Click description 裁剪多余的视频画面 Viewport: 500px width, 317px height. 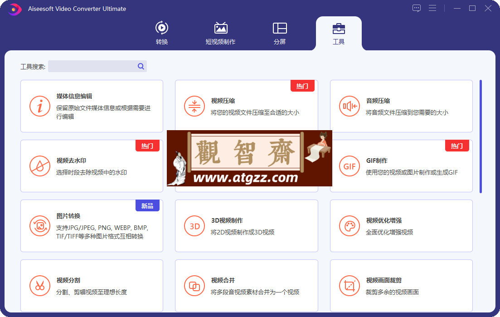pyautogui.click(x=392, y=293)
